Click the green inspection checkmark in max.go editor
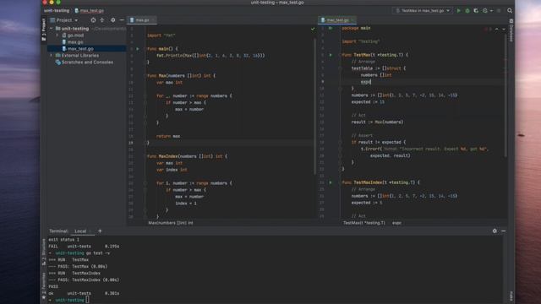The image size is (541, 304). (x=313, y=29)
